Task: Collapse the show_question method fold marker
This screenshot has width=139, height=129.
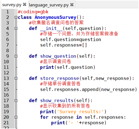Action: [16, 56]
